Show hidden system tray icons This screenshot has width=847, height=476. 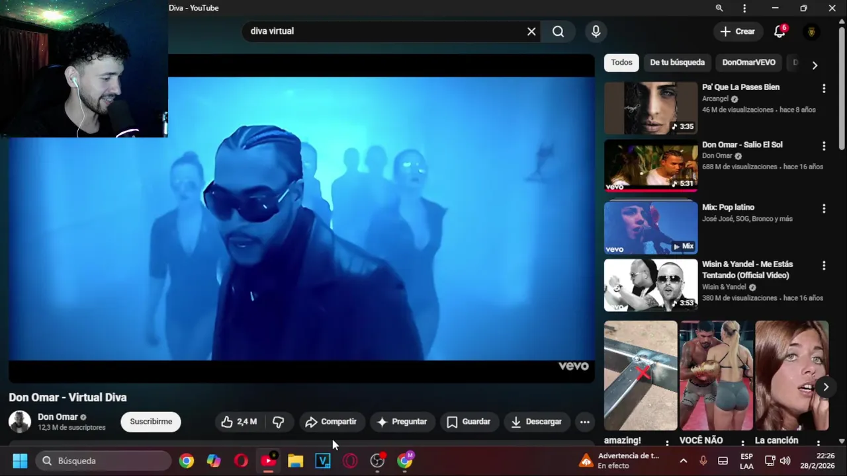click(x=684, y=461)
